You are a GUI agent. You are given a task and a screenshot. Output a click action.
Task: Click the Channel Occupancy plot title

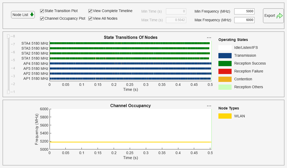[131, 106]
